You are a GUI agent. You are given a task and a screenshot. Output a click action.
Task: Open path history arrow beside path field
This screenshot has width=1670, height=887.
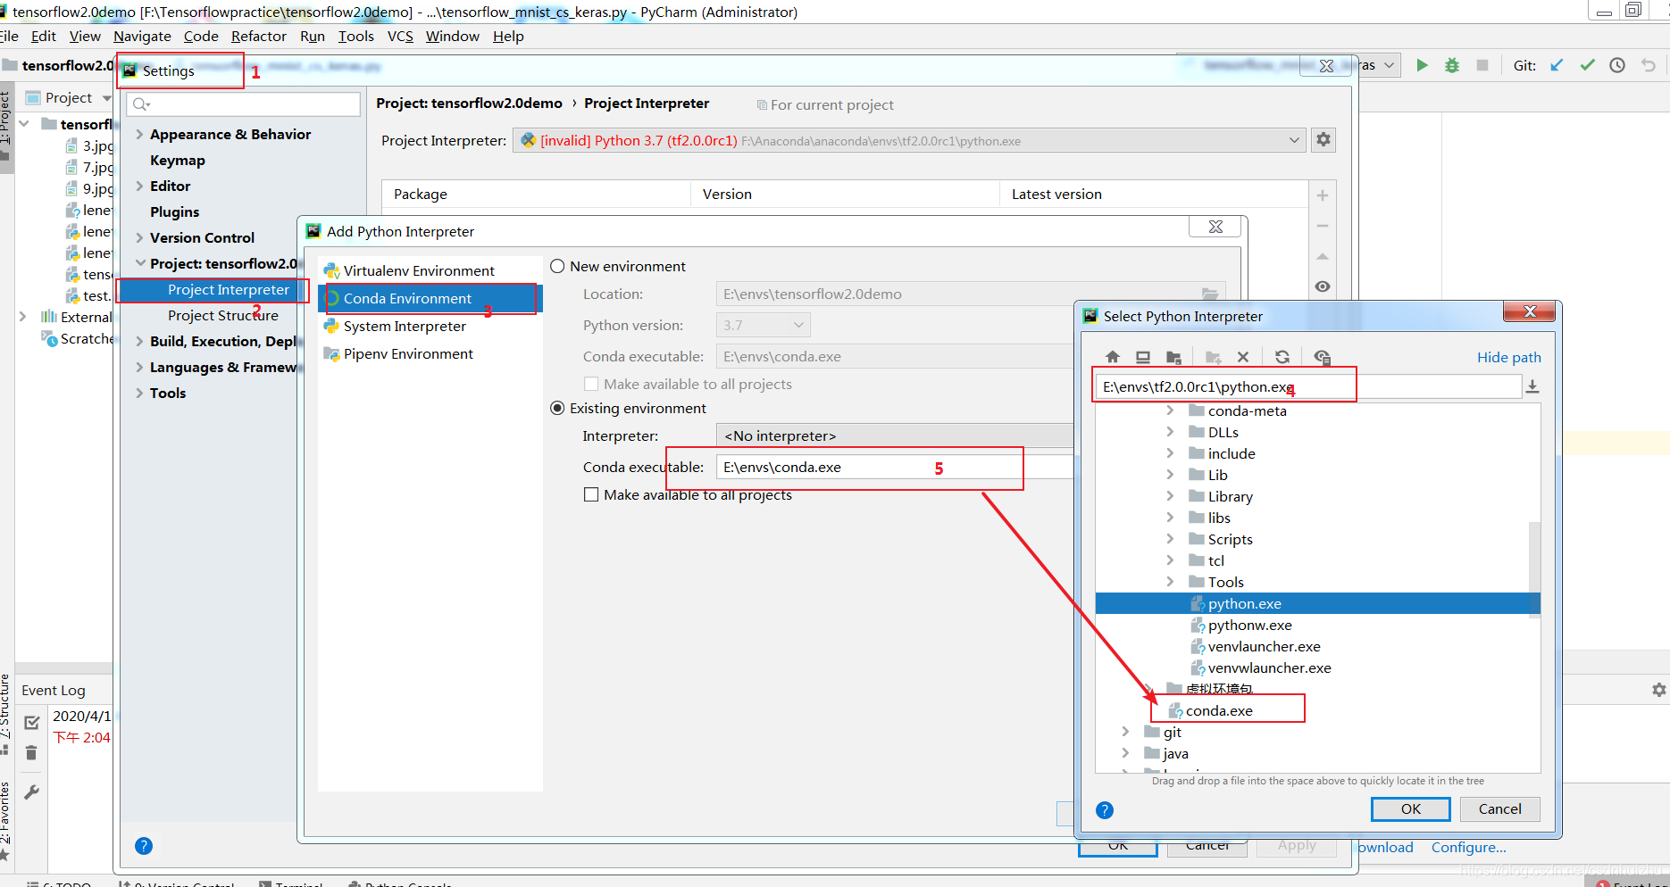click(x=1532, y=386)
